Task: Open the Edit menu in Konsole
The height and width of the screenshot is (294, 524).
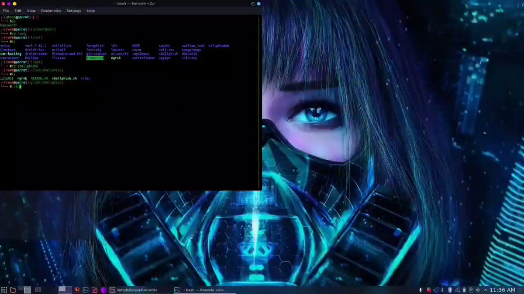Action: 18,10
